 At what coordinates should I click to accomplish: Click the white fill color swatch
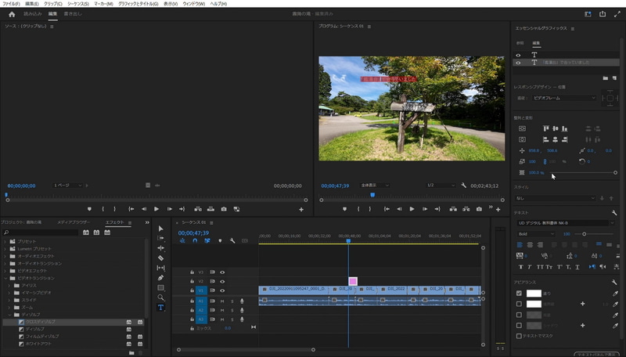point(534,294)
